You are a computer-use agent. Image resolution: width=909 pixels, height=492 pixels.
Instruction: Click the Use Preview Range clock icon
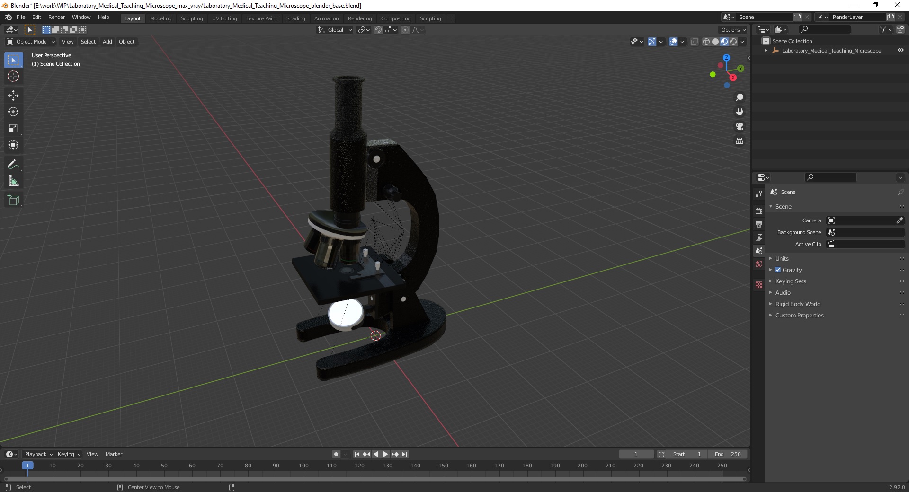(x=661, y=454)
